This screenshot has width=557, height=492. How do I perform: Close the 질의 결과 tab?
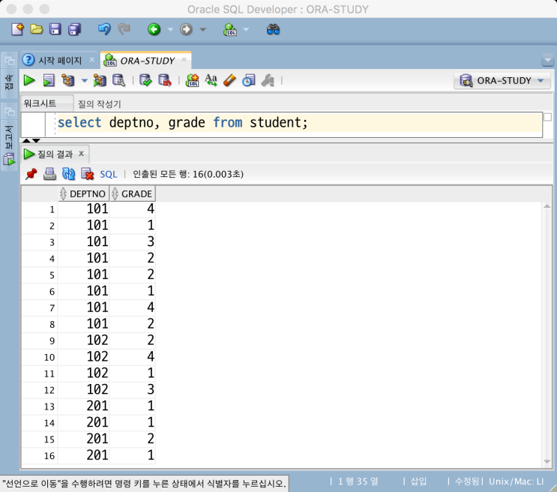82,154
